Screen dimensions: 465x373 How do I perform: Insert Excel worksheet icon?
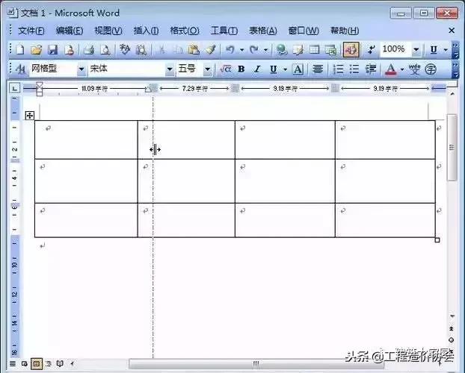[330, 50]
